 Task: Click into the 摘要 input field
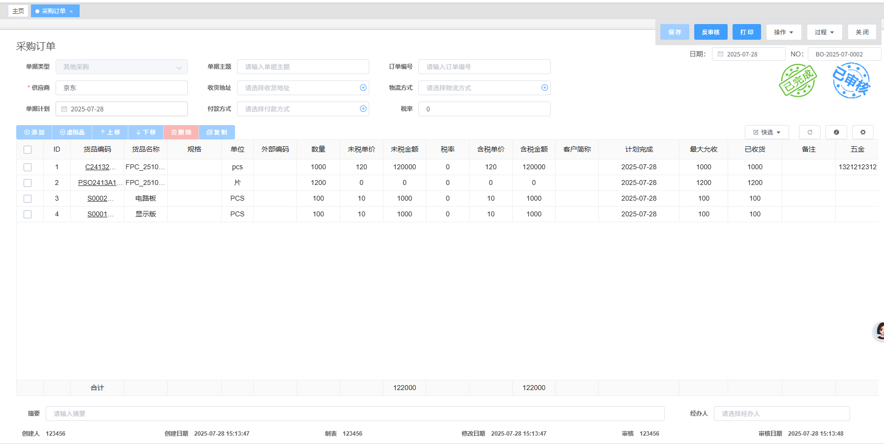[354, 414]
